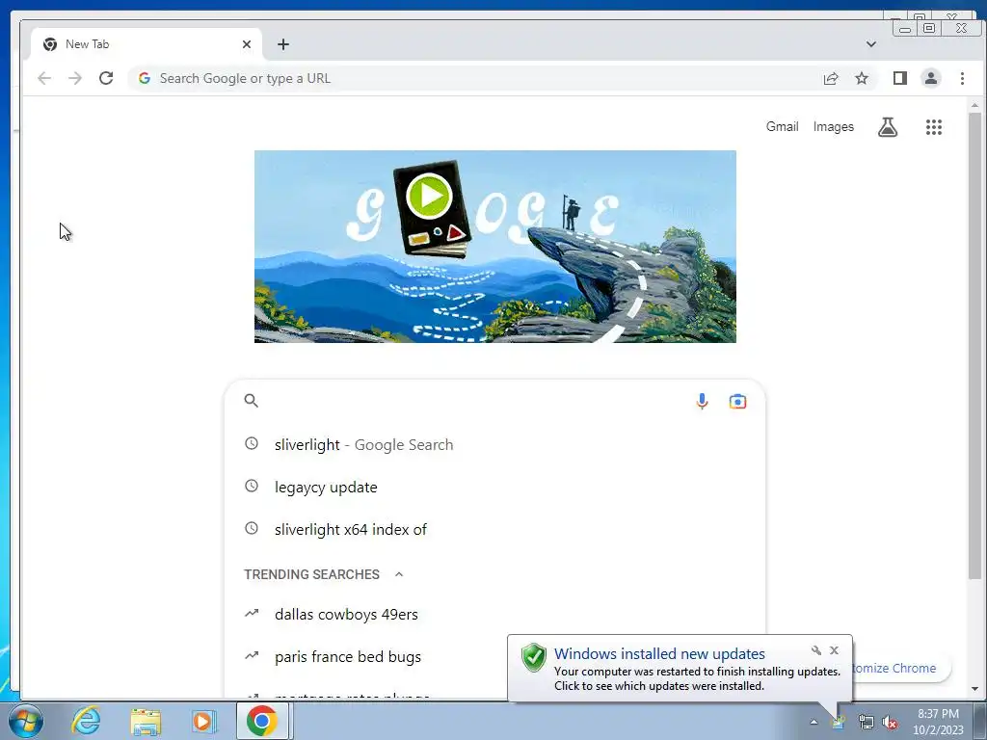
Task: Click the share page icon
Action: 831,78
